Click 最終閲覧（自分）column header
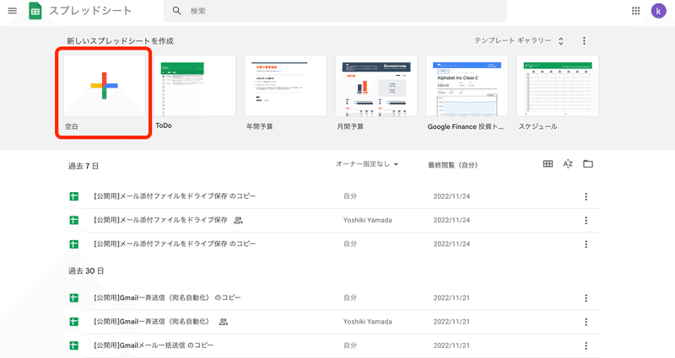Image resolution: width=675 pixels, height=358 pixels. (452, 165)
